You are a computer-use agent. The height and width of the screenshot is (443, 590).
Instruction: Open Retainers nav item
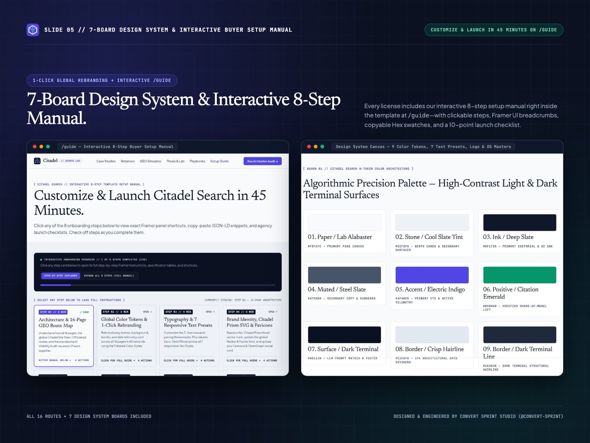pyautogui.click(x=128, y=161)
